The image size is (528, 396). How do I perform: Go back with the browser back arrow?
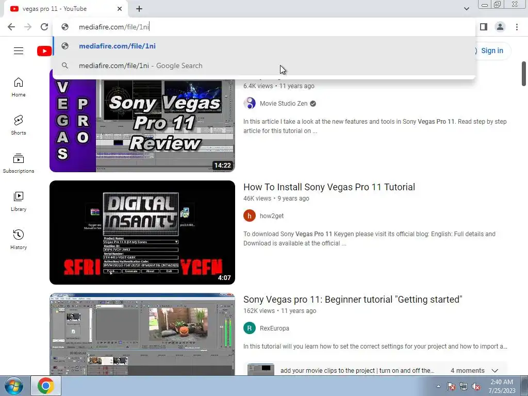point(11,27)
